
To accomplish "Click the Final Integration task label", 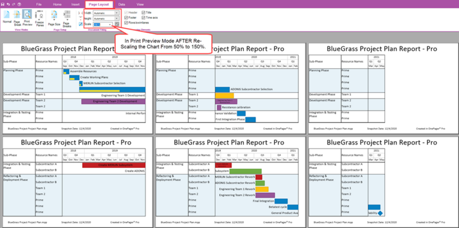I will pos(263,201).
